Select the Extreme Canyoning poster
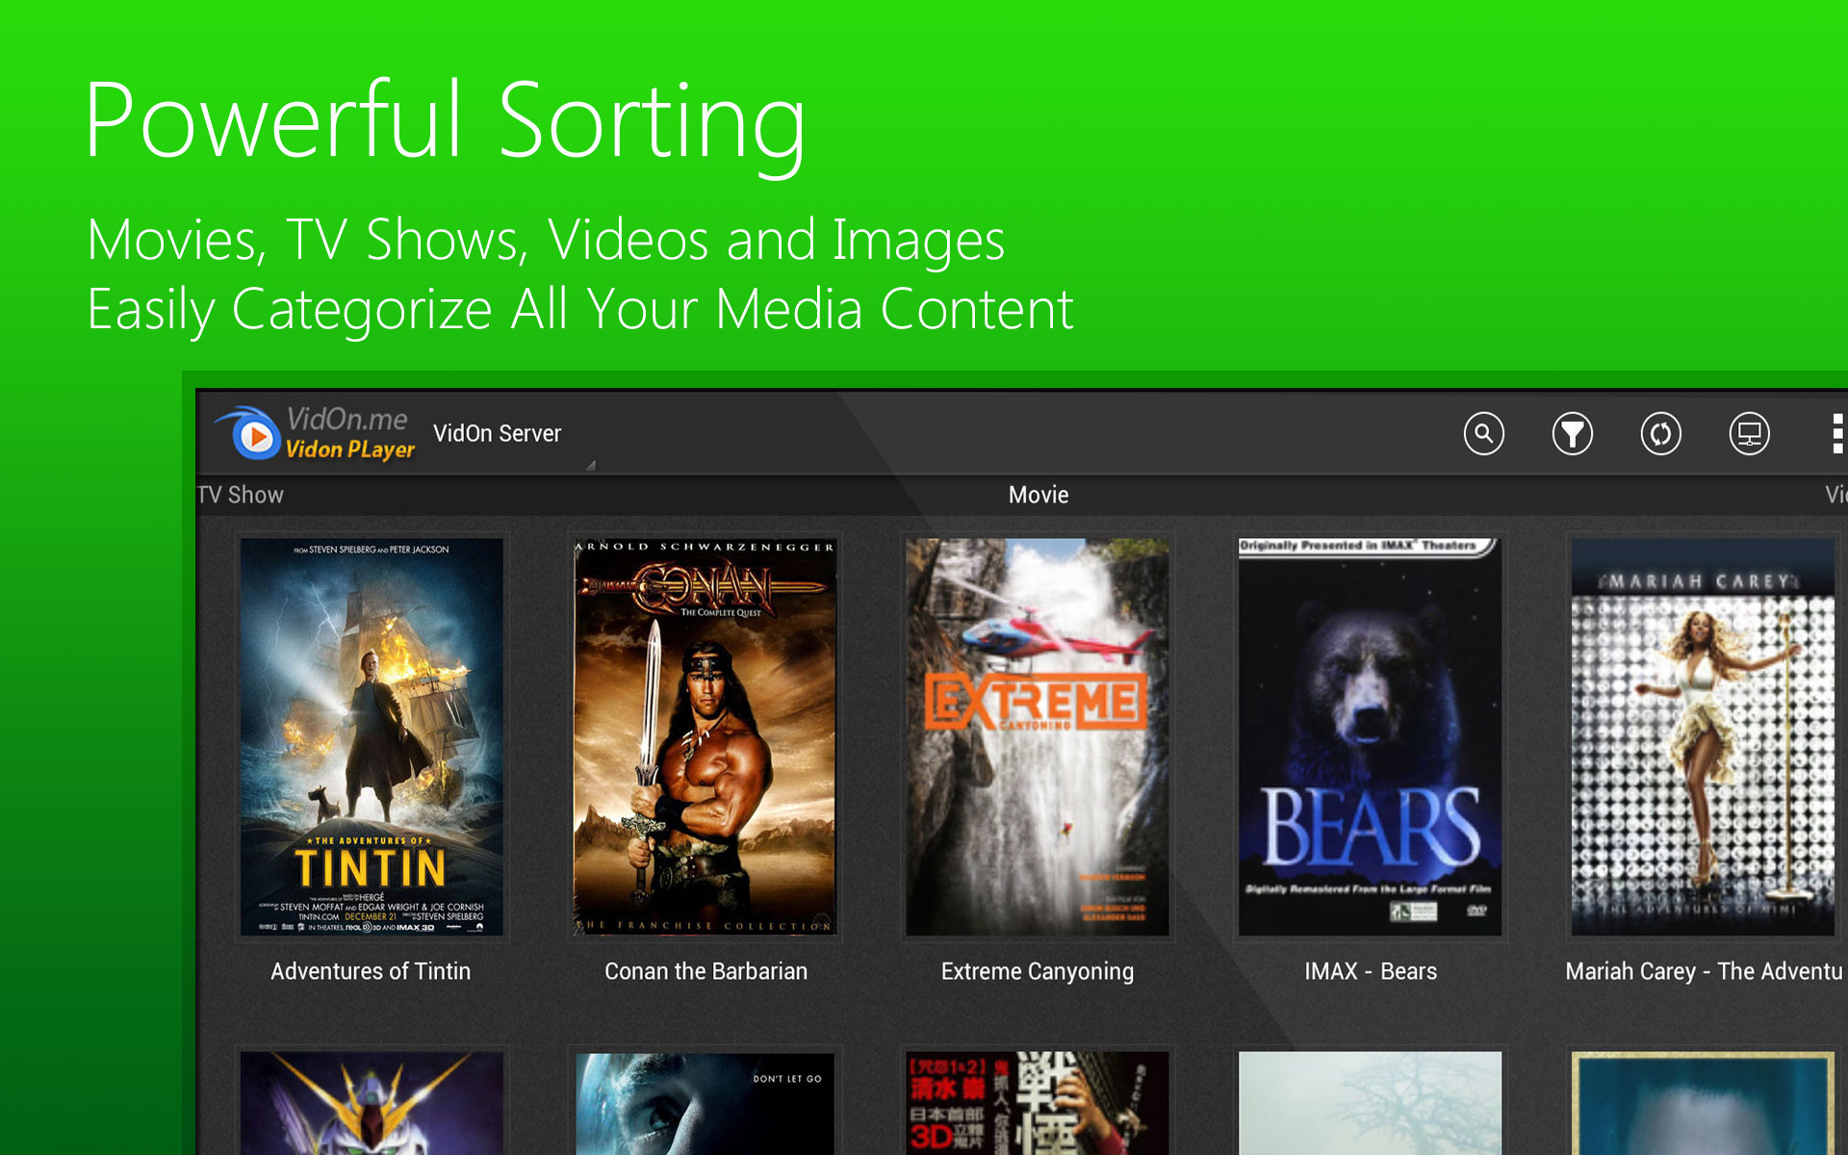Viewport: 1848px width, 1155px height. click(x=1037, y=736)
